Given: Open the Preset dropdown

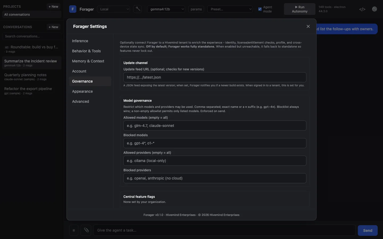Looking at the screenshot, I should point(230,9).
